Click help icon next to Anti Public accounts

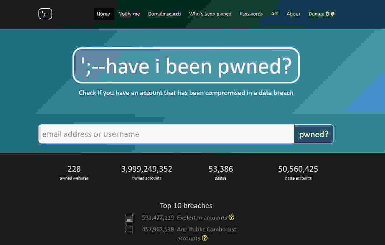(x=205, y=238)
